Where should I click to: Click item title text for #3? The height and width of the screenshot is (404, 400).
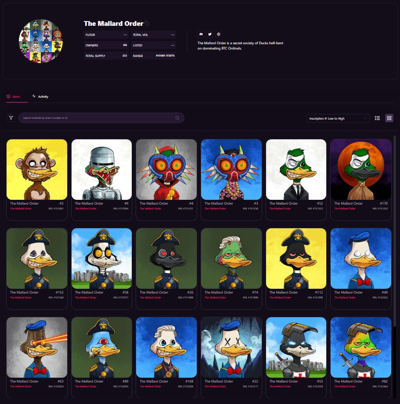point(219,203)
